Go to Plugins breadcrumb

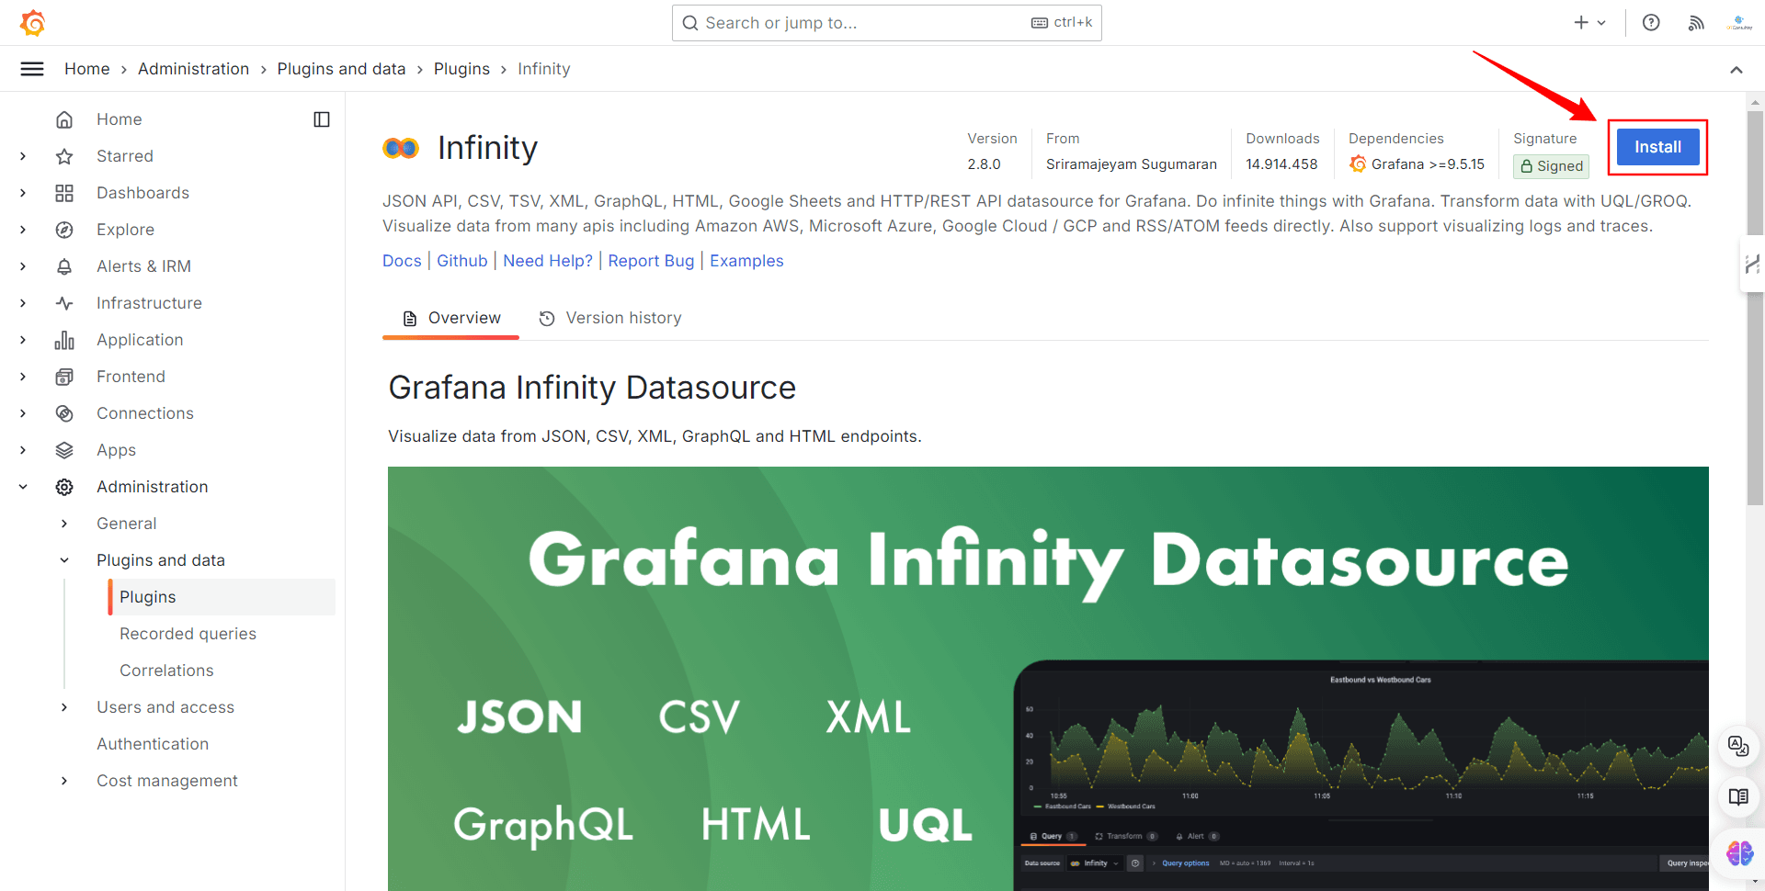coord(461,69)
